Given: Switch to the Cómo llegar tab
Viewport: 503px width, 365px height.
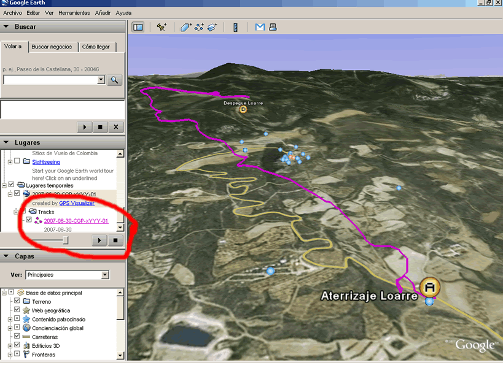Looking at the screenshot, I should (97, 47).
